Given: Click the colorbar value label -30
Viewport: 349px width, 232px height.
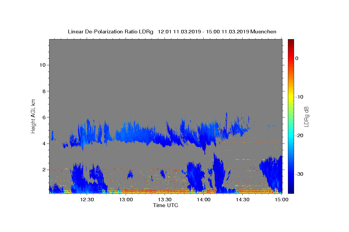Looking at the screenshot, I should [x=300, y=174].
